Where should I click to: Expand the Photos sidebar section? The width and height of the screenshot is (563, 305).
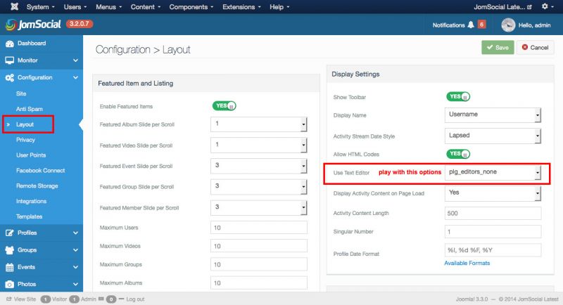[75, 284]
